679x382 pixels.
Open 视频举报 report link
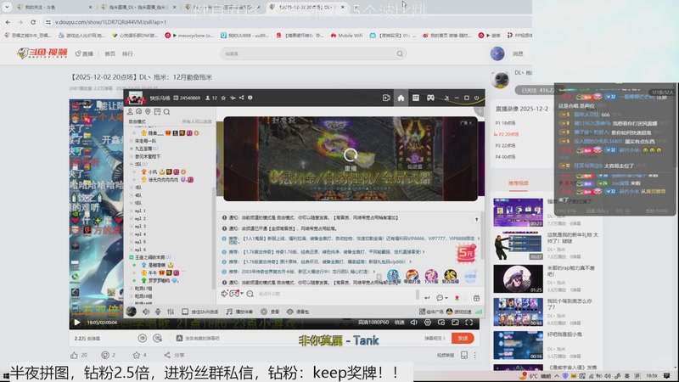click(446, 355)
